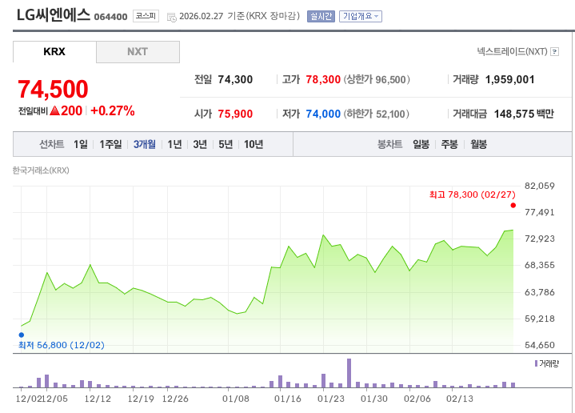575x413 pixels.
Task: Click the 한국거래소(KRX) chart caption
Action: 41,170
